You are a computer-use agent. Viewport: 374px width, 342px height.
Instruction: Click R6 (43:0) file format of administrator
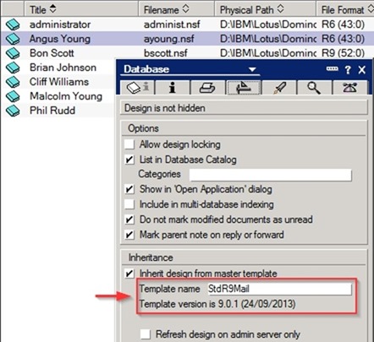click(343, 24)
